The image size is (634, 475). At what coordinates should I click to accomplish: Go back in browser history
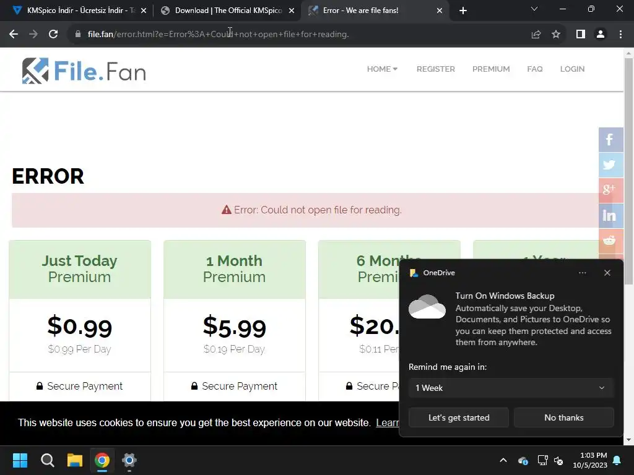[14, 35]
